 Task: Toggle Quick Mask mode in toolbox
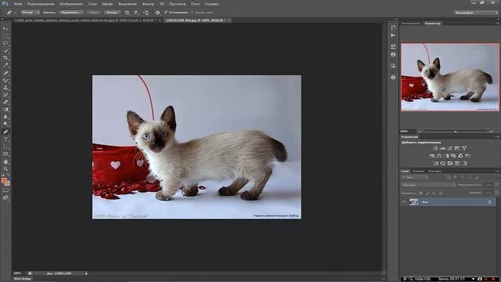point(5,190)
